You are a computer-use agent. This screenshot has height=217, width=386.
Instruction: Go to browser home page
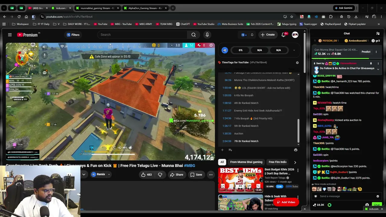click(x=26, y=17)
